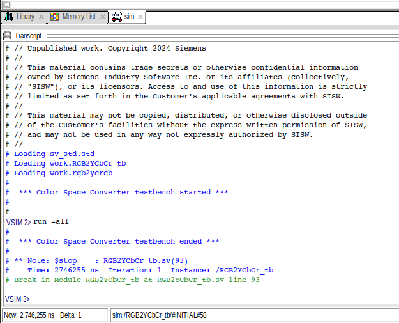
Task: Click the 'owned by Siemens Industry Software' line
Action: coord(177,77)
